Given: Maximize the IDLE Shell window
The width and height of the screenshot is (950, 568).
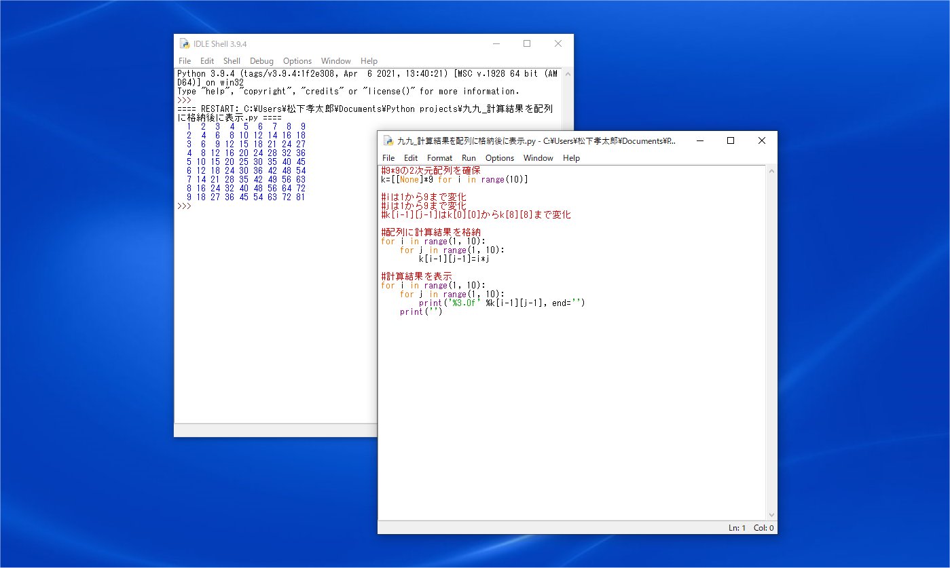Looking at the screenshot, I should [527, 43].
